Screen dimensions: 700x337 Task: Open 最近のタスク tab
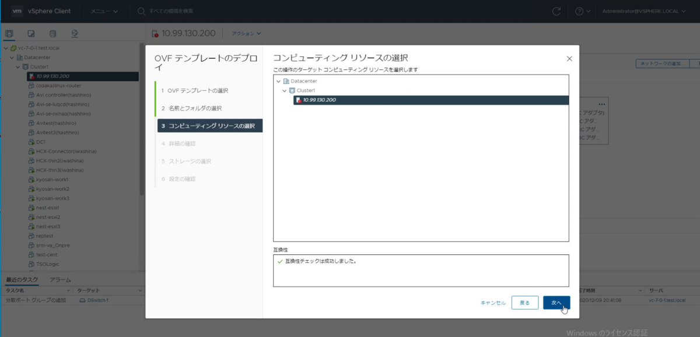point(22,280)
